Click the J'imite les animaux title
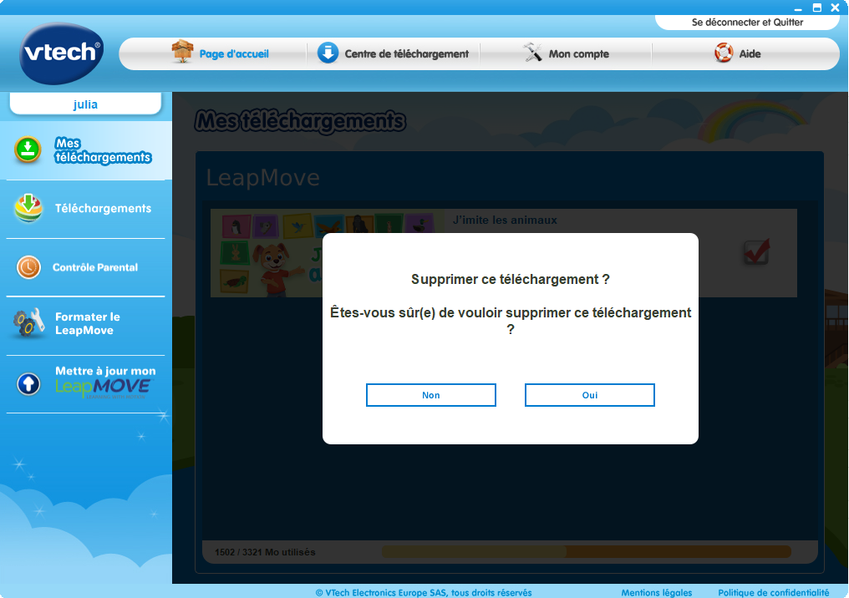The image size is (849, 598). (x=505, y=220)
